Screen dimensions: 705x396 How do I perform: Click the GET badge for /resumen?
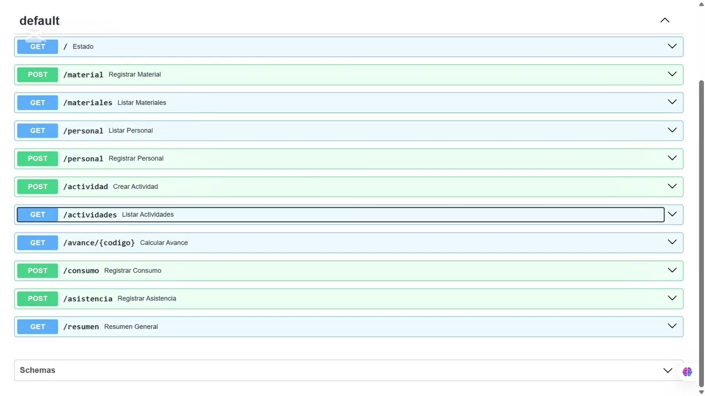37,327
